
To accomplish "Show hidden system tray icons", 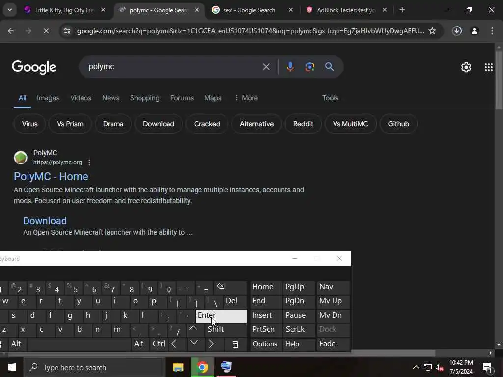I will tap(416, 367).
